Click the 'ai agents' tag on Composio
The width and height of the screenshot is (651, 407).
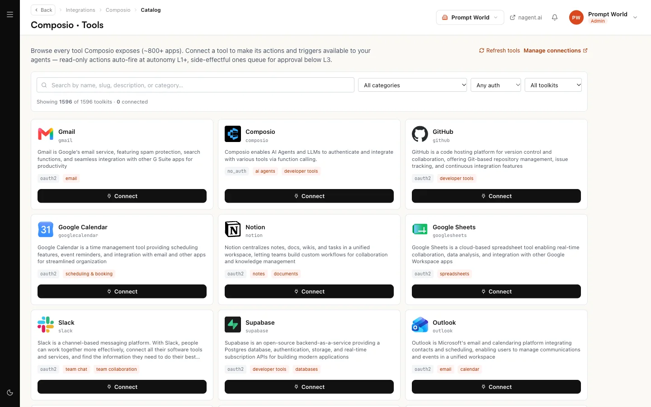[265, 171]
